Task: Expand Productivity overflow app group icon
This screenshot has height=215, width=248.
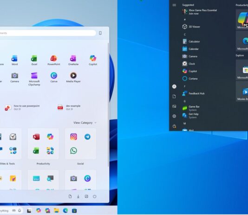Action: tap(50, 151)
